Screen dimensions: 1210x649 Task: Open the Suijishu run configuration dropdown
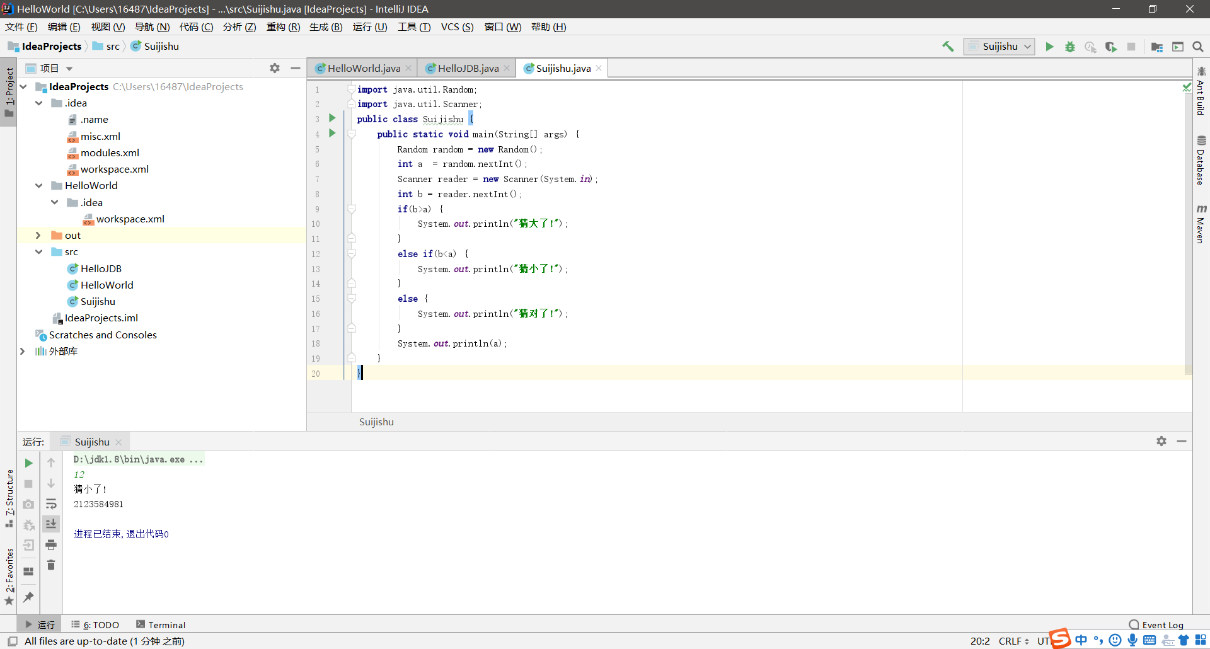999,47
